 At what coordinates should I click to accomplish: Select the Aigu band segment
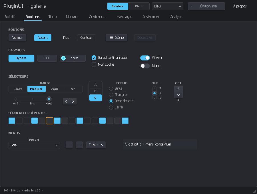point(55,89)
